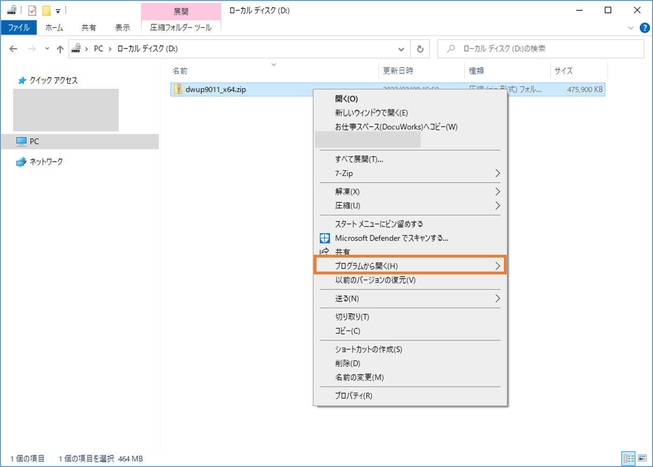Choose 共有 in the context menu

coord(410,251)
